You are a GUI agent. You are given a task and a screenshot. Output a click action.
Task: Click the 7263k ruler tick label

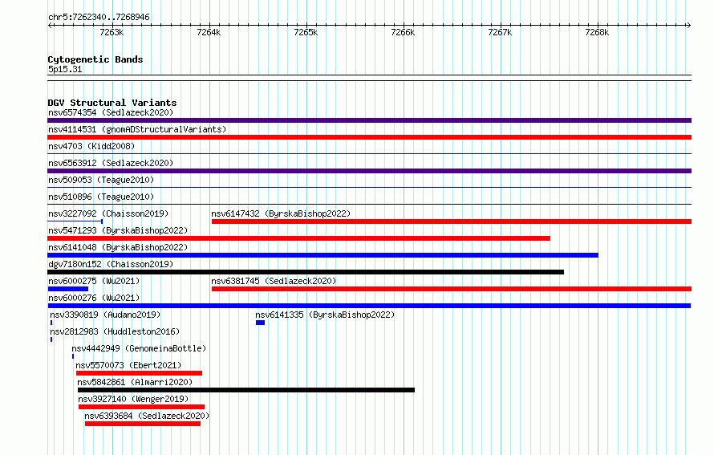(x=112, y=32)
